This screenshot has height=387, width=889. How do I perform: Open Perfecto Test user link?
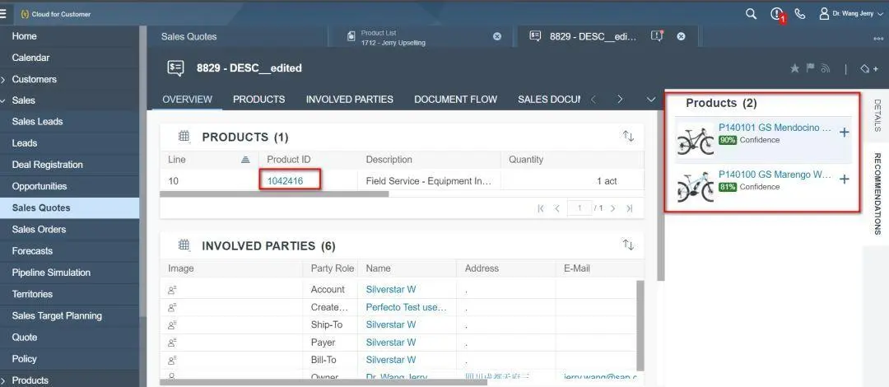pos(407,307)
